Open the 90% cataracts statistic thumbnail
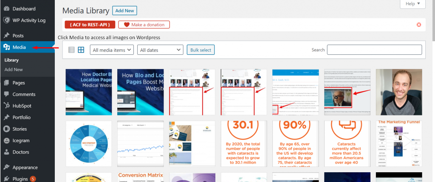This screenshot has width=435, height=182. [x=296, y=144]
